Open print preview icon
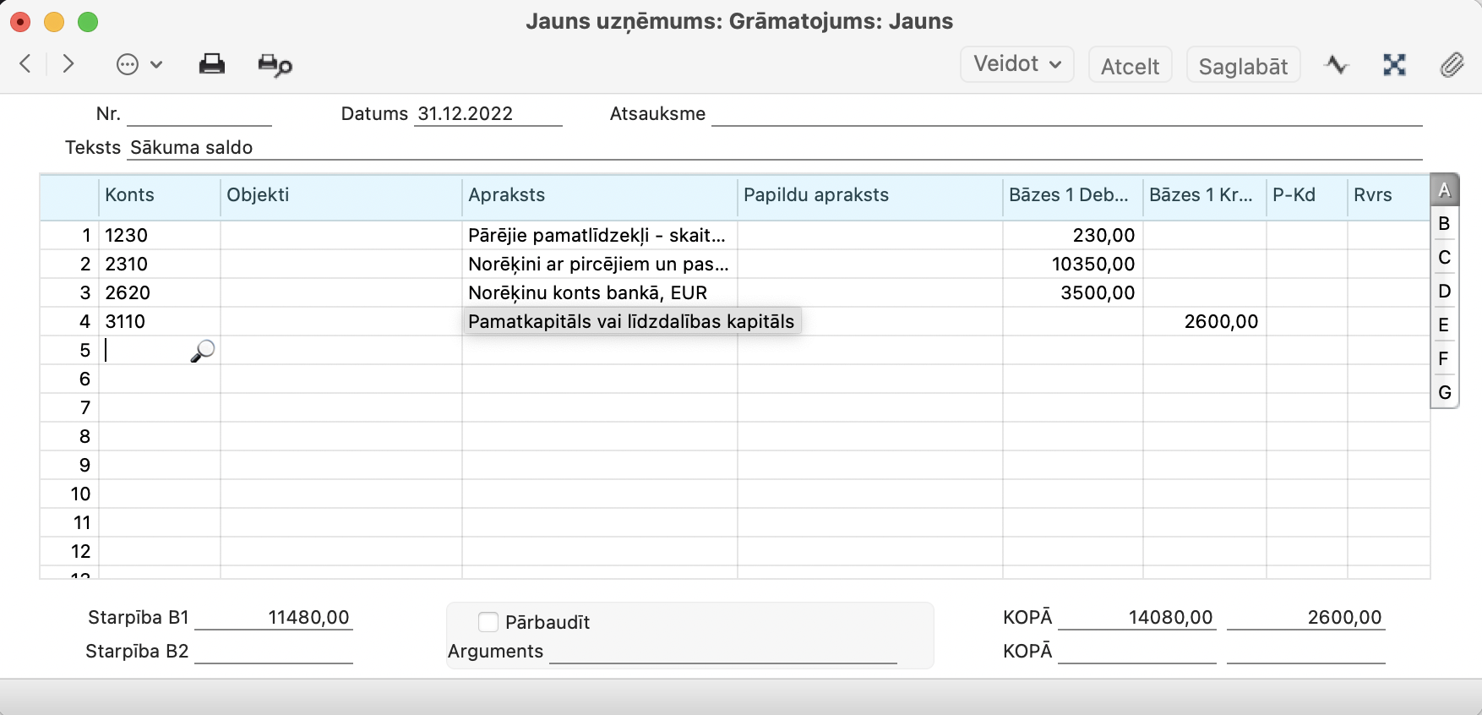This screenshot has height=715, width=1482. pos(275,65)
